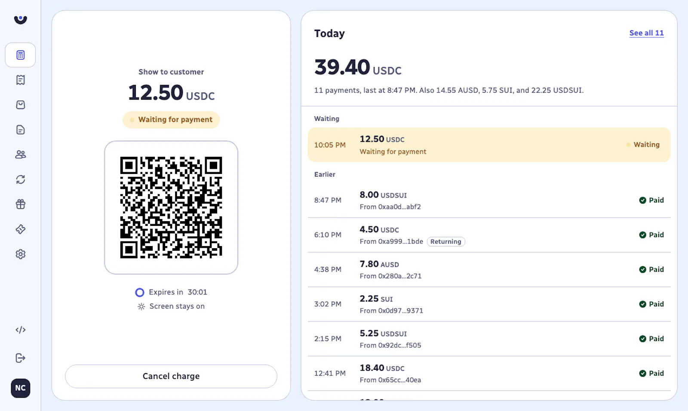
Task: Click the 12.50 USDC charge amount
Action: coord(171,93)
